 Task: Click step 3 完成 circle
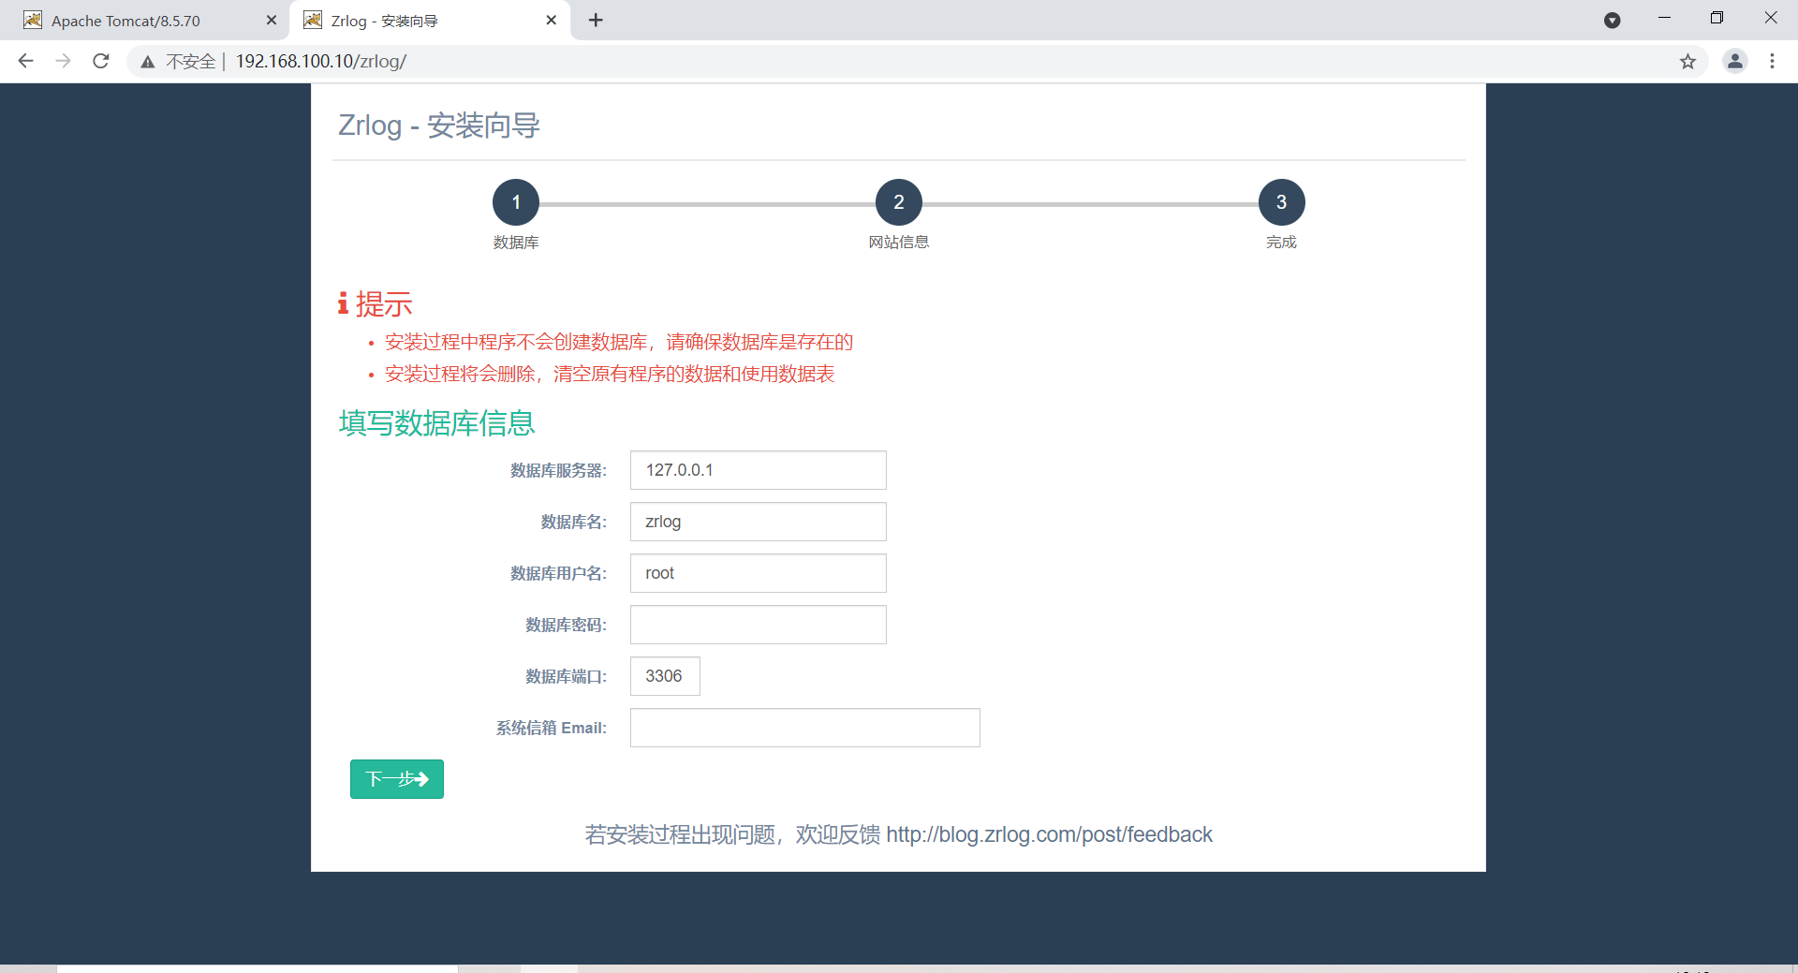(1281, 202)
